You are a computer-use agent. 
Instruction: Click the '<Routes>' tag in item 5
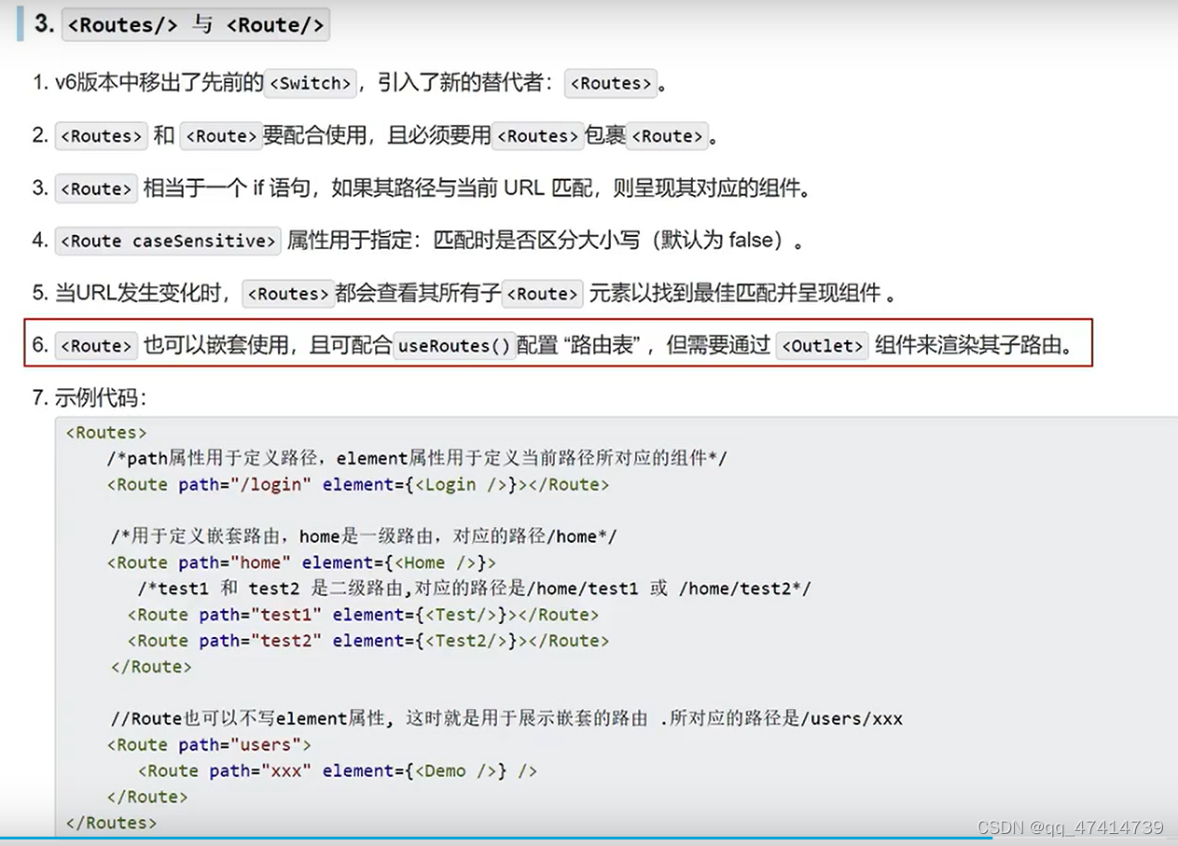point(288,294)
